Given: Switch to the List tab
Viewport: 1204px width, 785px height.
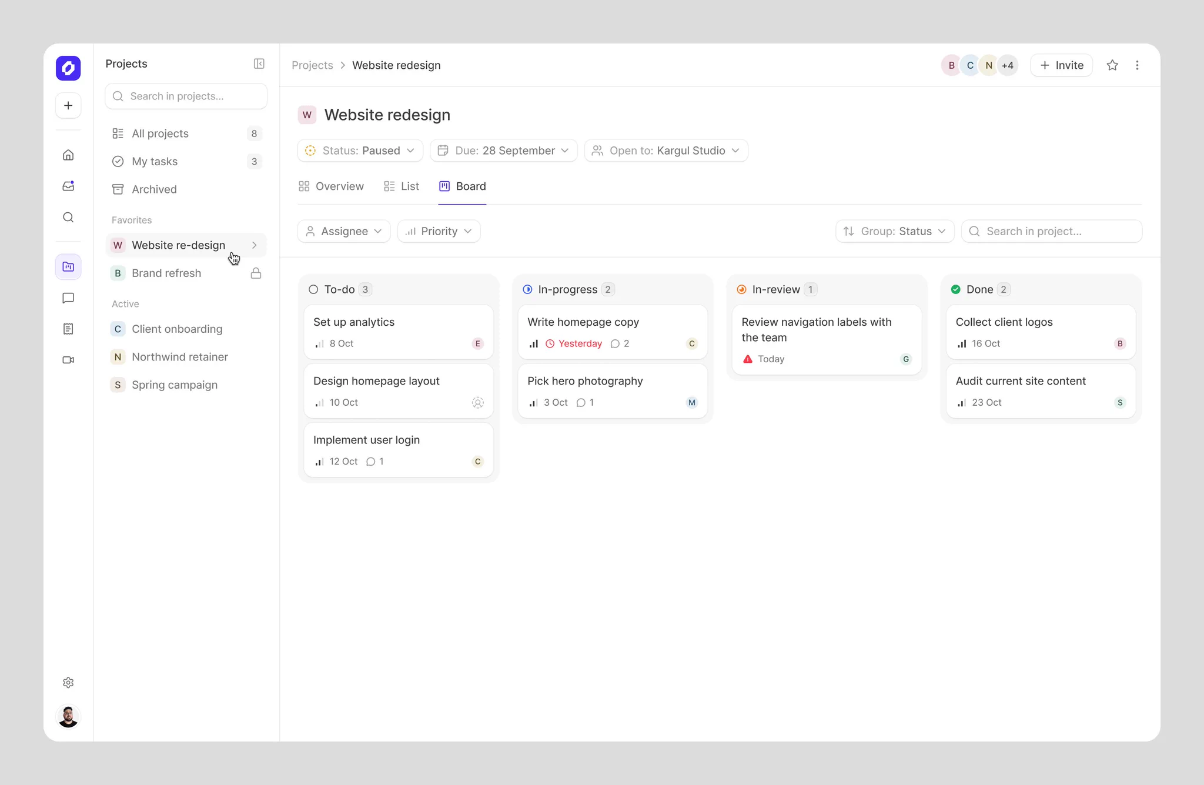Looking at the screenshot, I should 402,186.
